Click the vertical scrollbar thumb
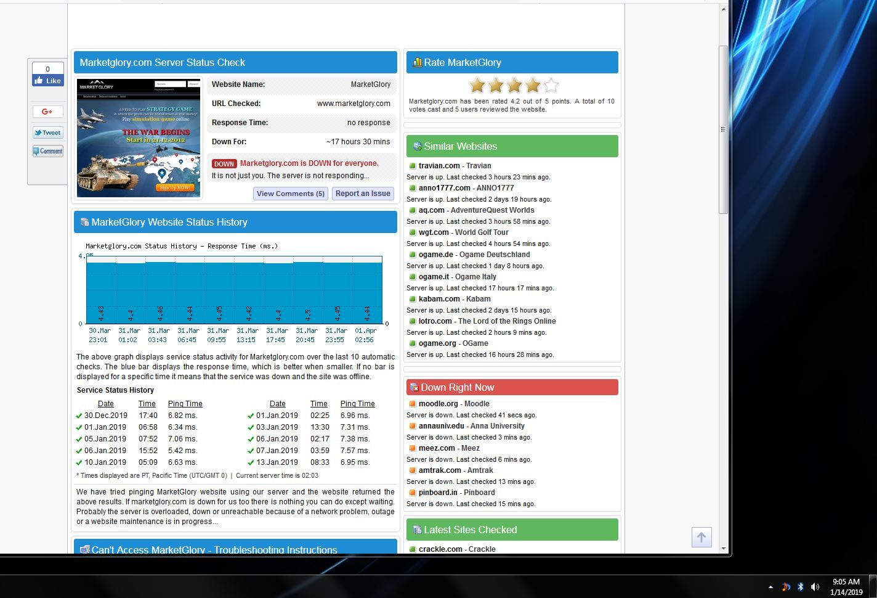The image size is (877, 598). coord(724,129)
